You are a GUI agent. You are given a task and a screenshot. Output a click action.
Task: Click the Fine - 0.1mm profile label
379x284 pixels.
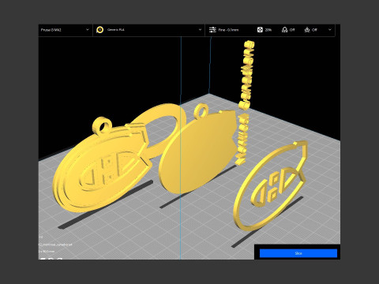[228, 30]
